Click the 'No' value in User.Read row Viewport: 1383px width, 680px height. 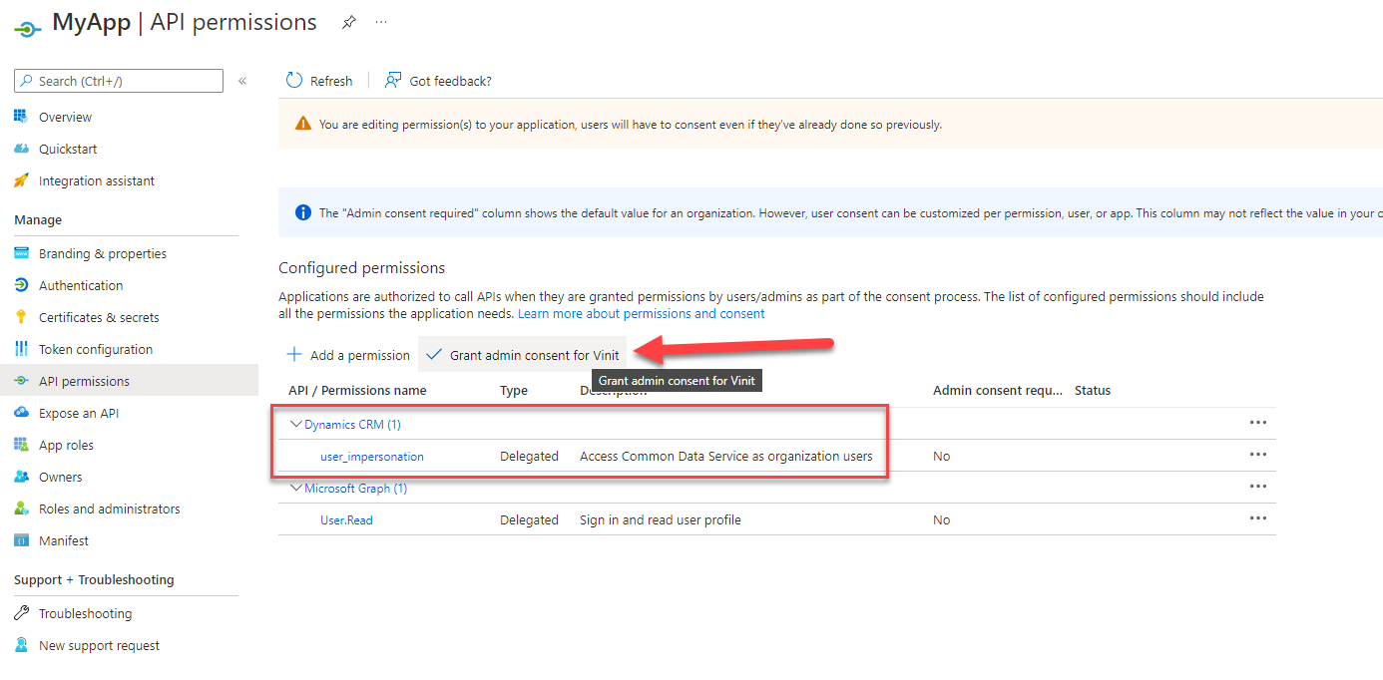(941, 519)
